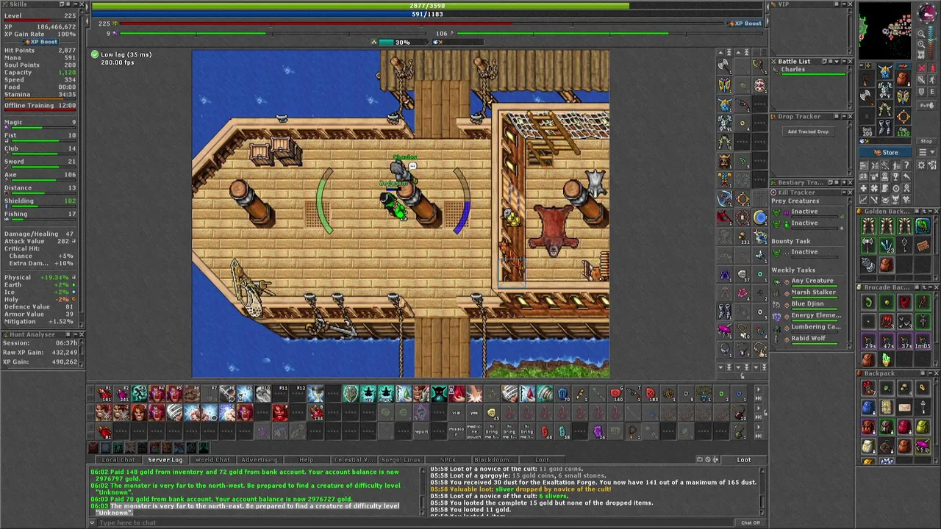
Task: Open the Battle List filter dropdown arrow
Action: point(837,62)
